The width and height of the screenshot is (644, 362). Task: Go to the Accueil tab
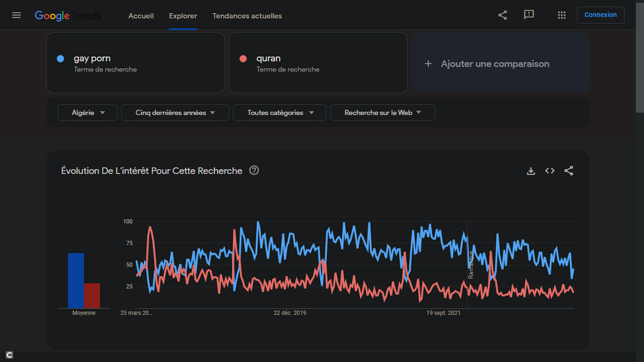tap(141, 16)
